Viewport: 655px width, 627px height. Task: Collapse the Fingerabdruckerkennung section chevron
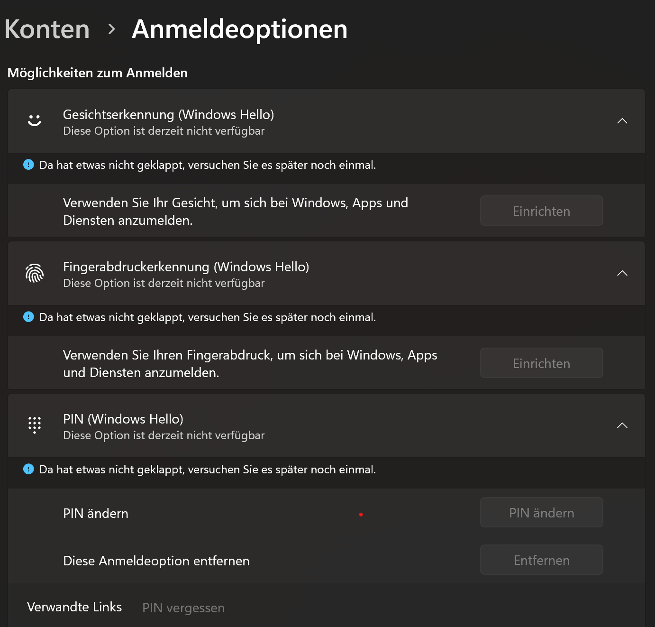coord(622,273)
